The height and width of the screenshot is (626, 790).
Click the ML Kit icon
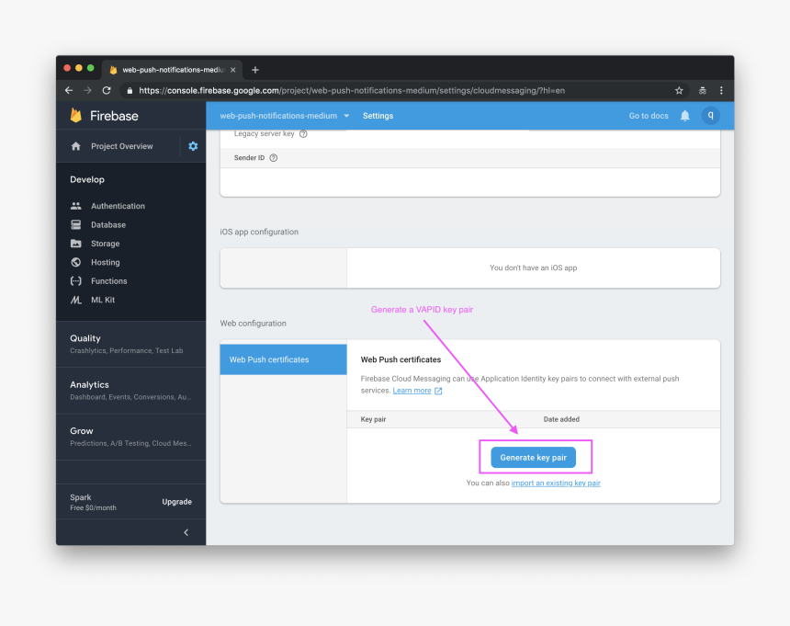click(76, 300)
